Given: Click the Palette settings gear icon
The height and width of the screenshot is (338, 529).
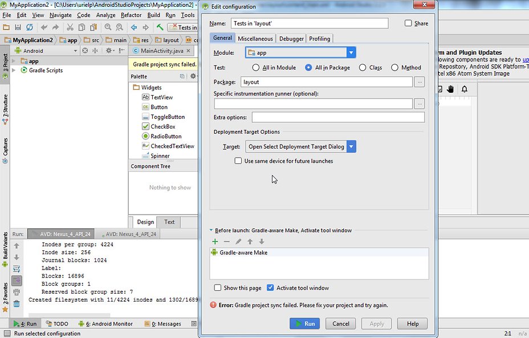Looking at the screenshot, I should click(x=193, y=76).
